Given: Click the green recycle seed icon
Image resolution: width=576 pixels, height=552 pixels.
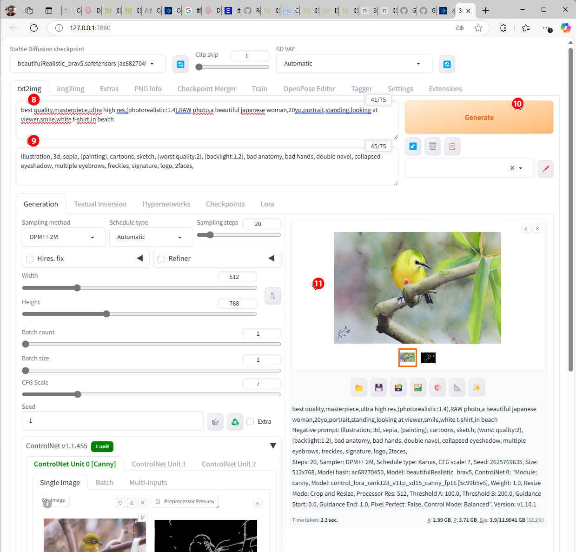Looking at the screenshot, I should pos(235,421).
